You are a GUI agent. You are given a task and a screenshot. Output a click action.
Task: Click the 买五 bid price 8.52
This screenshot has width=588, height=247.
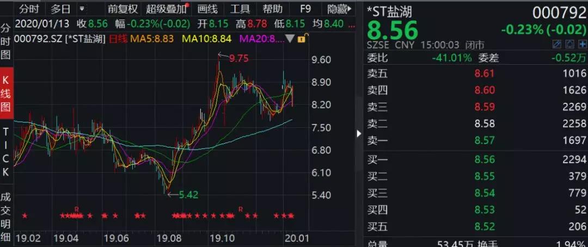(485, 226)
